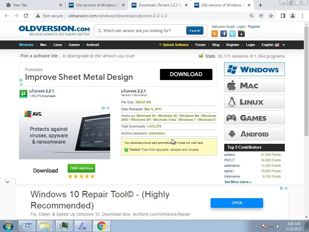Image resolution: width=309 pixels, height=232 pixels.
Task: Click the uTorrent 2.2.1 title link
Action: coord(42,91)
